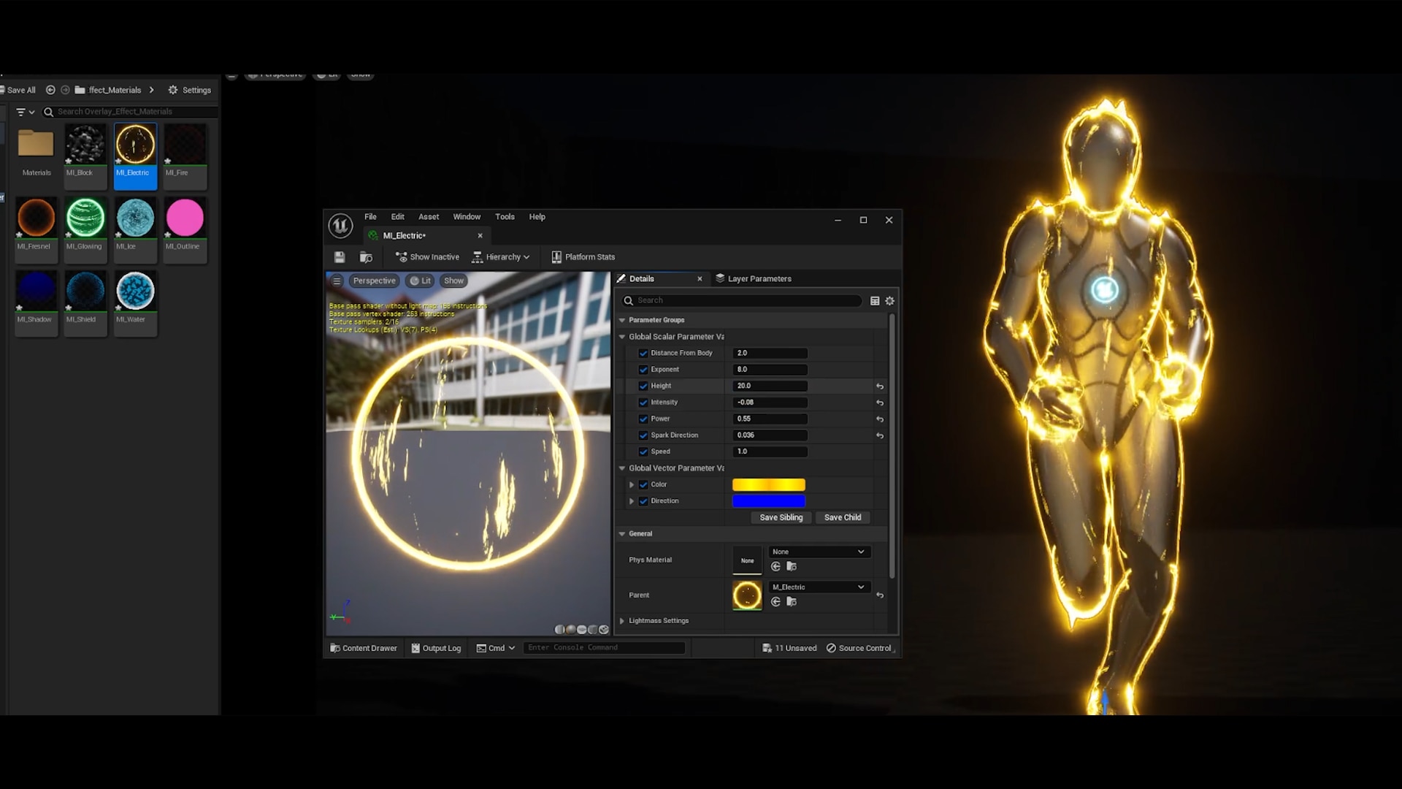1402x789 pixels.
Task: Open the Content Drawer at the bottom
Action: point(363,647)
